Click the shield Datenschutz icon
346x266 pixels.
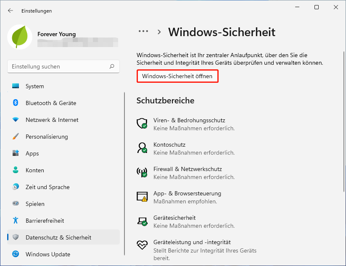(16, 237)
